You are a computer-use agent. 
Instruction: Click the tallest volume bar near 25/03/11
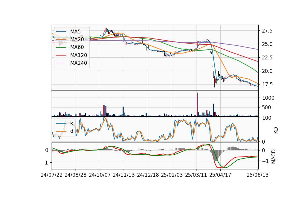[197, 104]
